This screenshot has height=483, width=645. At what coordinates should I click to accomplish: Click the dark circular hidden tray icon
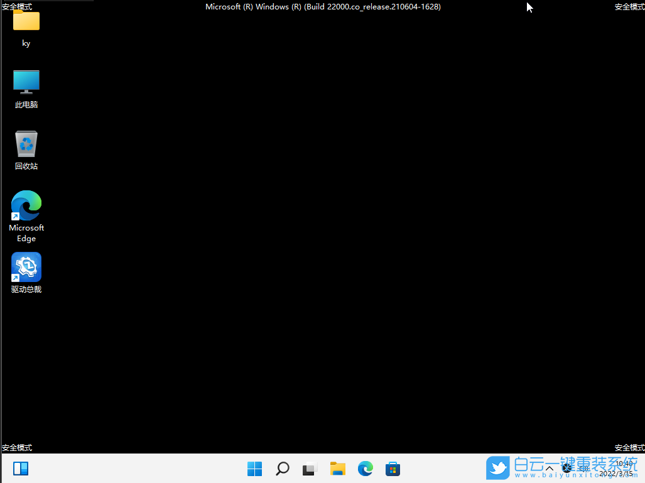[x=567, y=470]
